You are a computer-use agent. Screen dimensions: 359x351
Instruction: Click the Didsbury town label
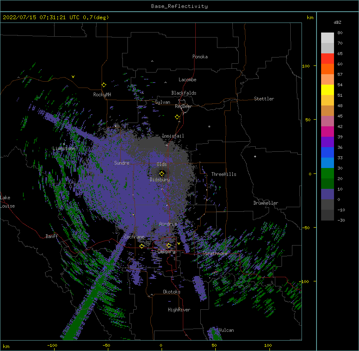(160, 180)
